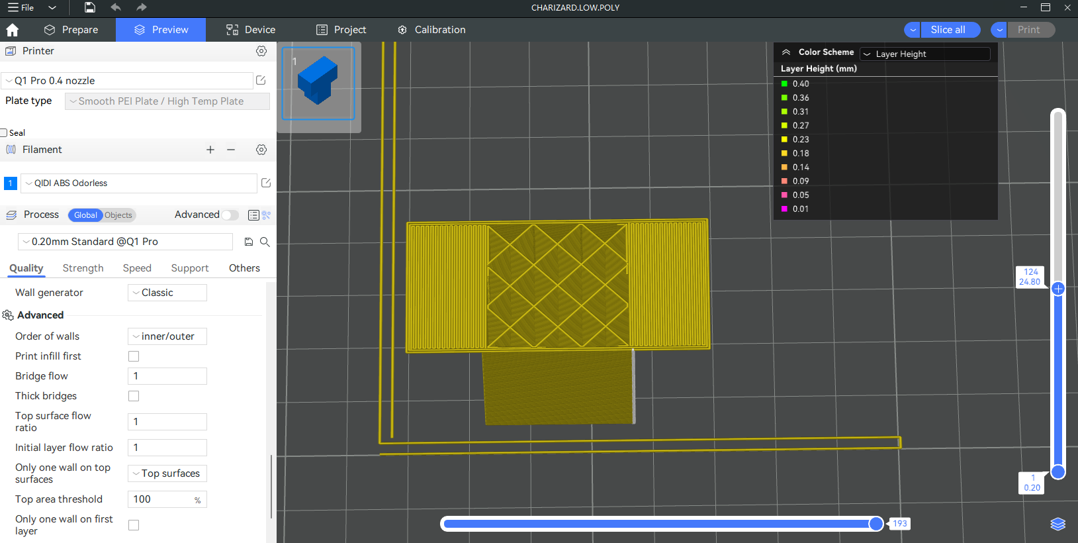Viewport: 1078px width, 543px height.
Task: Switch to the Strength tab
Action: coord(83,268)
